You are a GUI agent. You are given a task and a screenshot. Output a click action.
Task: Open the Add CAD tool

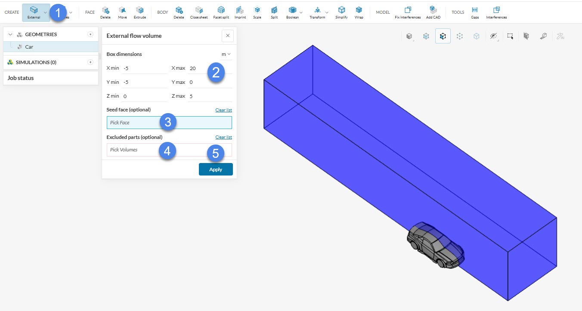point(433,12)
